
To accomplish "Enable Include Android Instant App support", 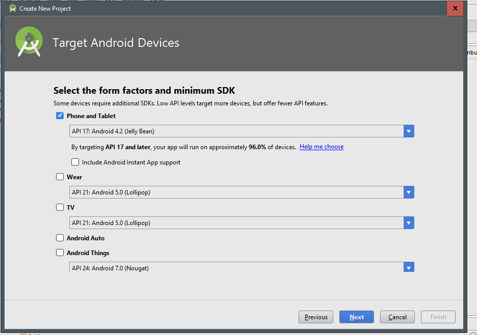I will tap(75, 162).
